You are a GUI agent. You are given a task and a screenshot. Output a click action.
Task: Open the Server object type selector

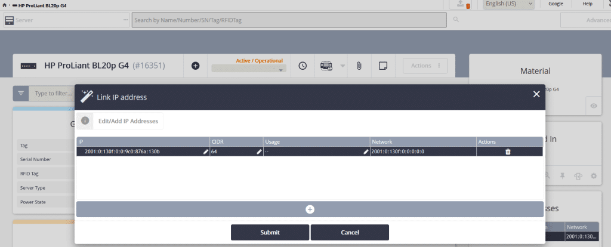(x=66, y=20)
